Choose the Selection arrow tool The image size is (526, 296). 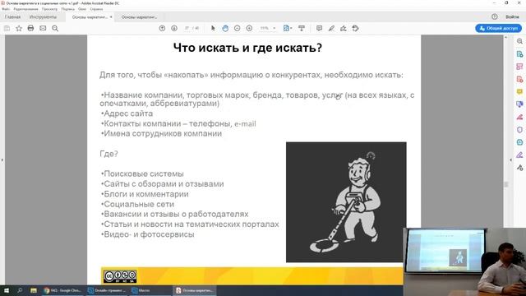point(213,28)
